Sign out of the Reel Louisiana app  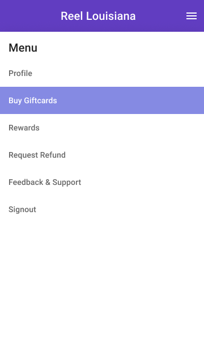click(x=102, y=209)
